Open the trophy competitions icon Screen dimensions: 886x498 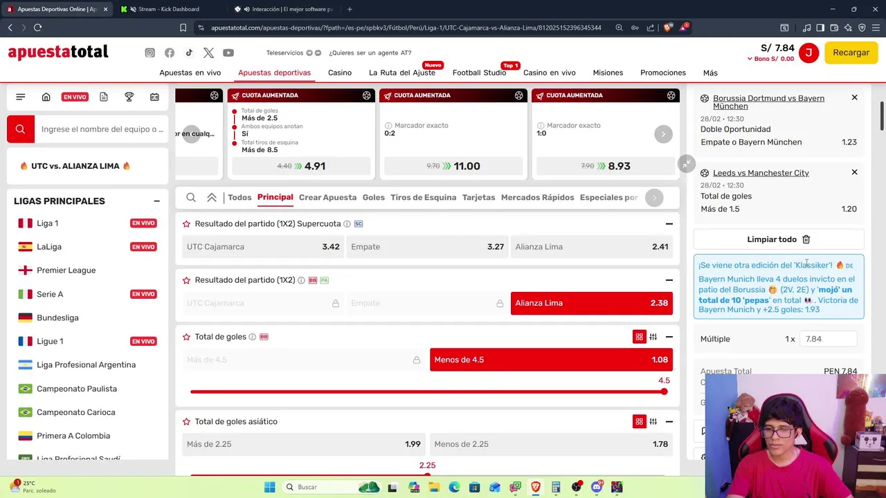pos(129,97)
